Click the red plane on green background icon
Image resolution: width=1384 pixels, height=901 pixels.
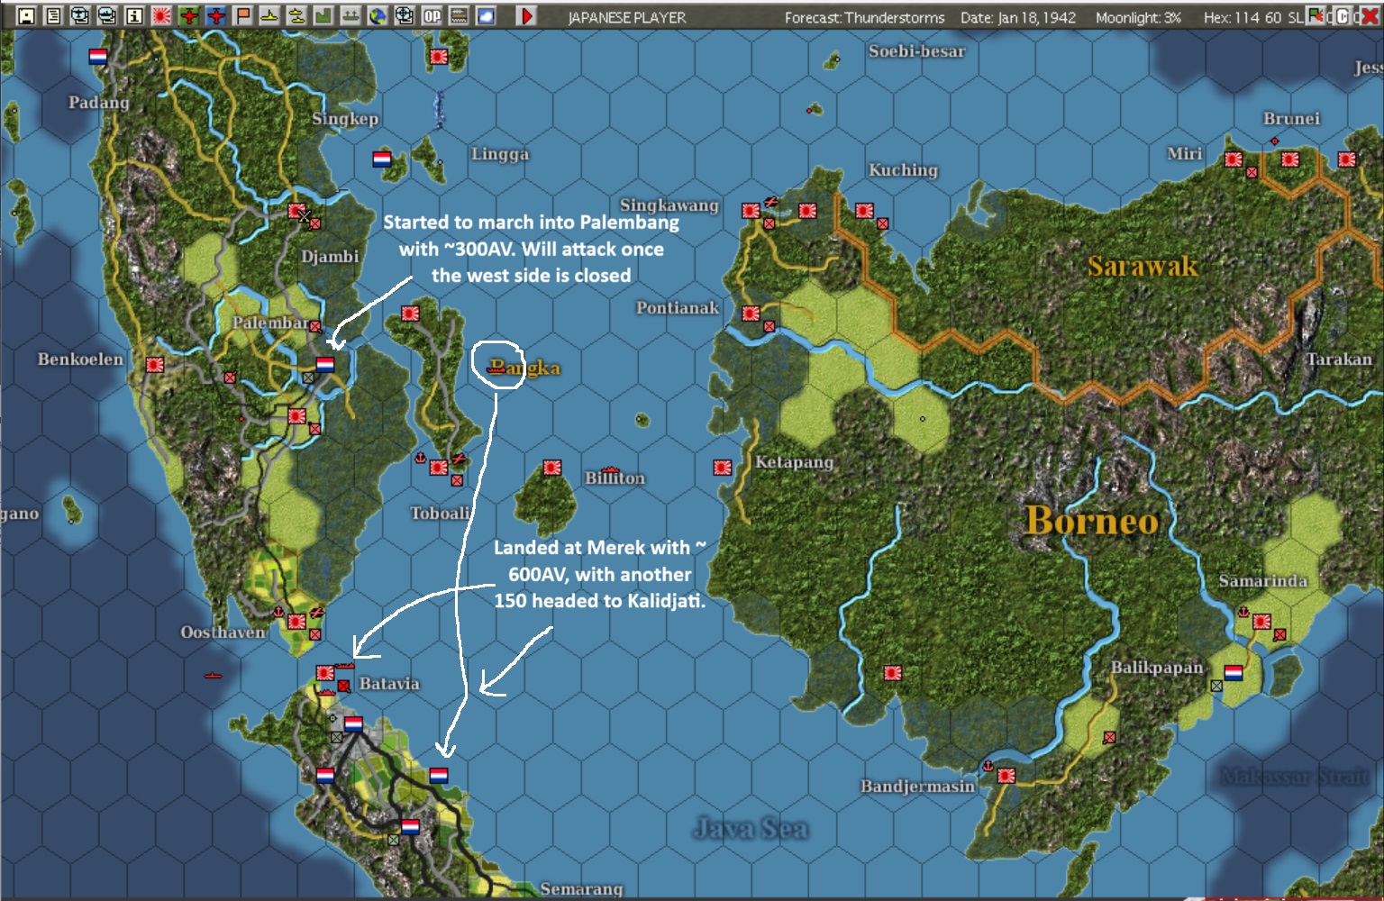coord(188,15)
